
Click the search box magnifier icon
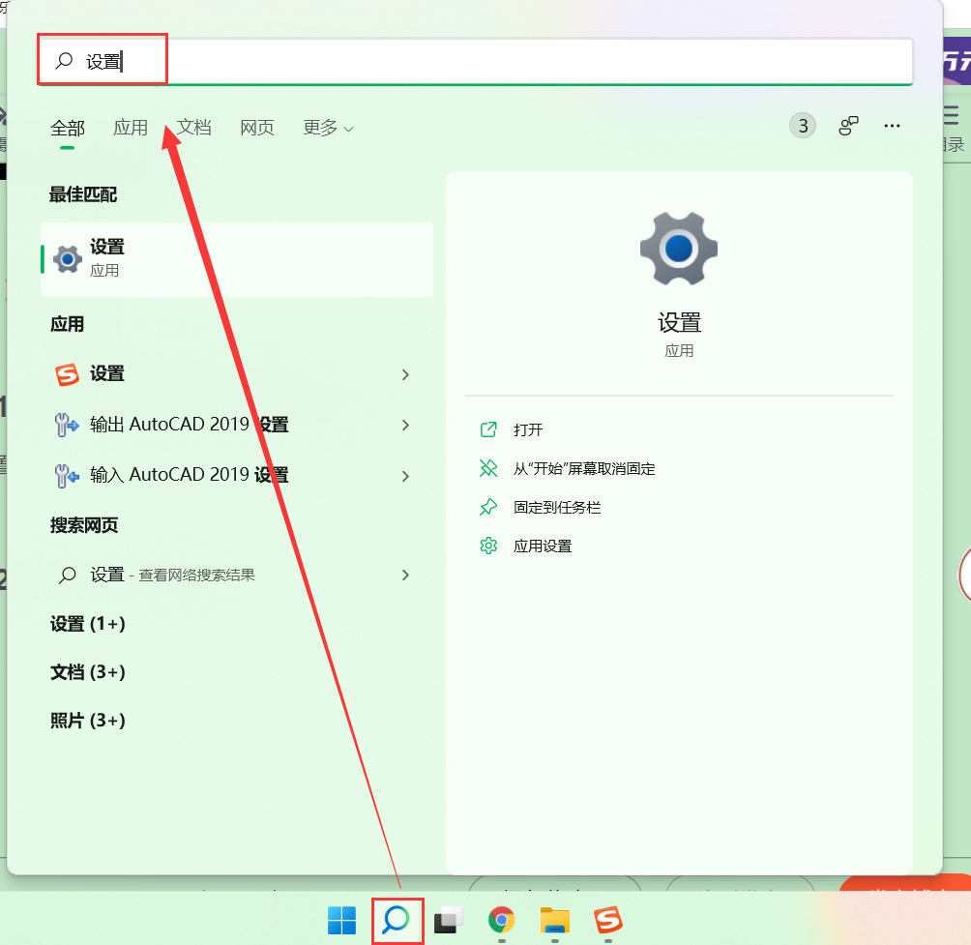64,61
